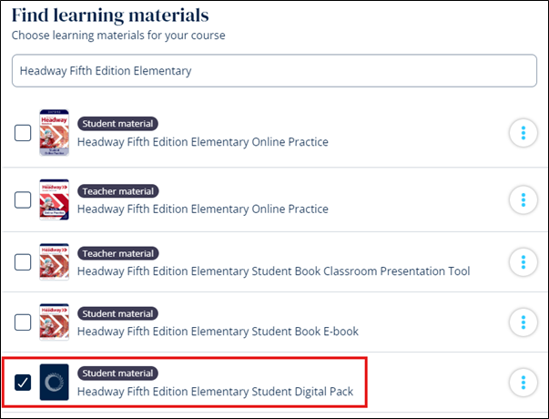Click 'Choose learning materials for your course' subtitle

pyautogui.click(x=118, y=36)
